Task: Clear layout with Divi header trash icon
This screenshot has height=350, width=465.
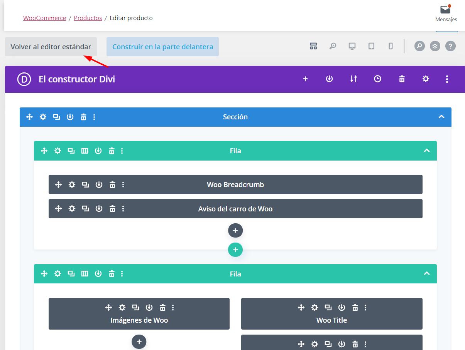Action: pos(402,79)
